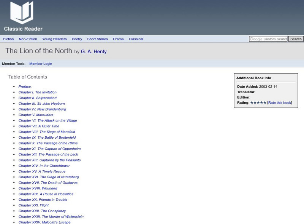
Task: Open Chapter II. Shipwrecked
Action: point(37,98)
